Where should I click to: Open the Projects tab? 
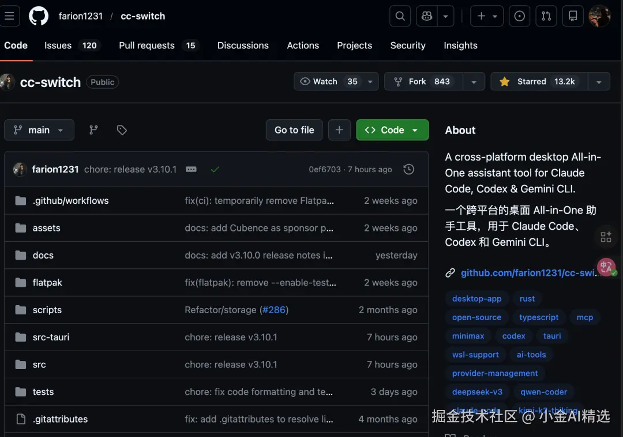click(x=354, y=45)
